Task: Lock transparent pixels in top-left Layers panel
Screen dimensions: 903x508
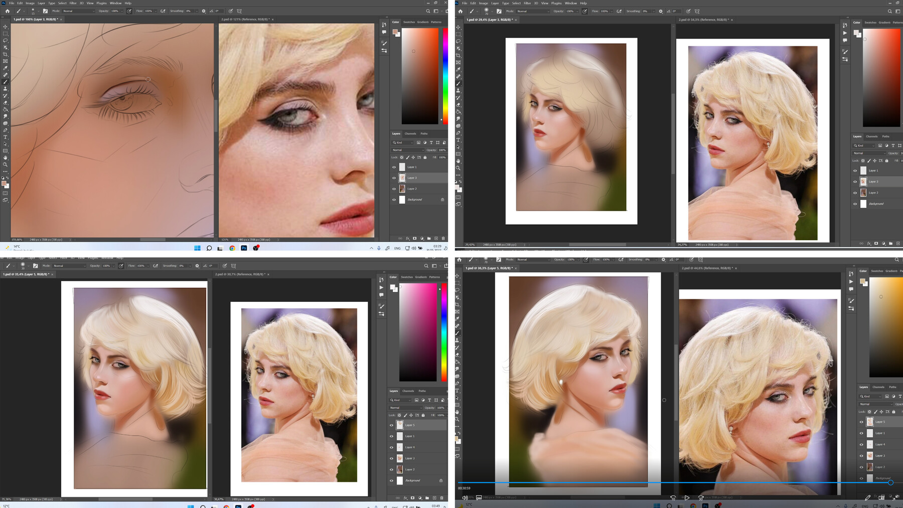Action: click(401, 157)
